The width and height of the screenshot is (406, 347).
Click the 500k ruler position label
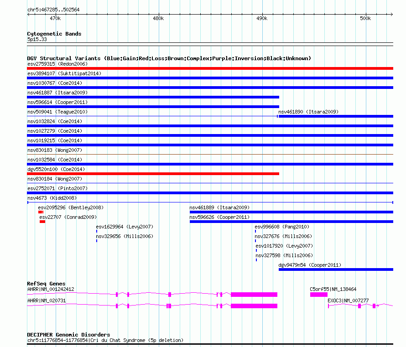(x=365, y=18)
